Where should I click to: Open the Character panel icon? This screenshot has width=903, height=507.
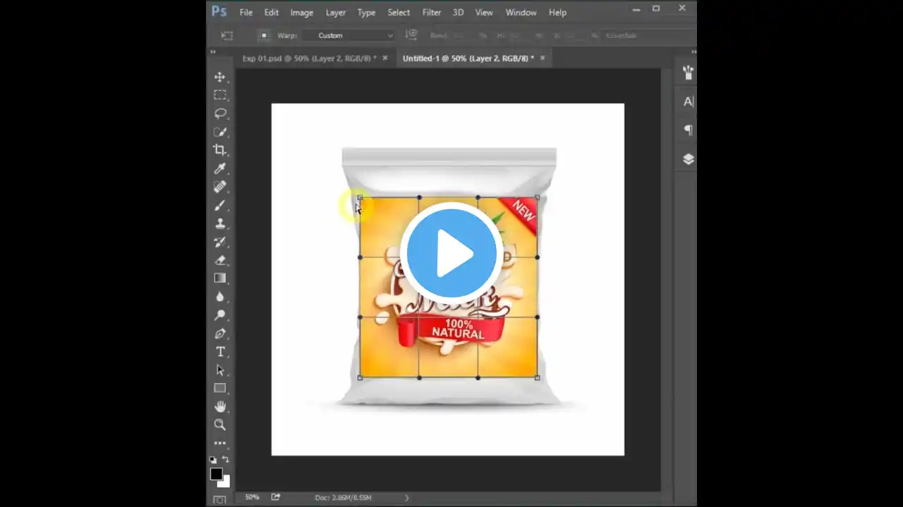[x=688, y=101]
